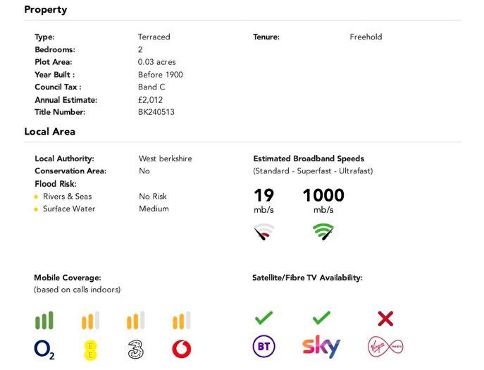Click the Virgin Media logo

(385, 346)
